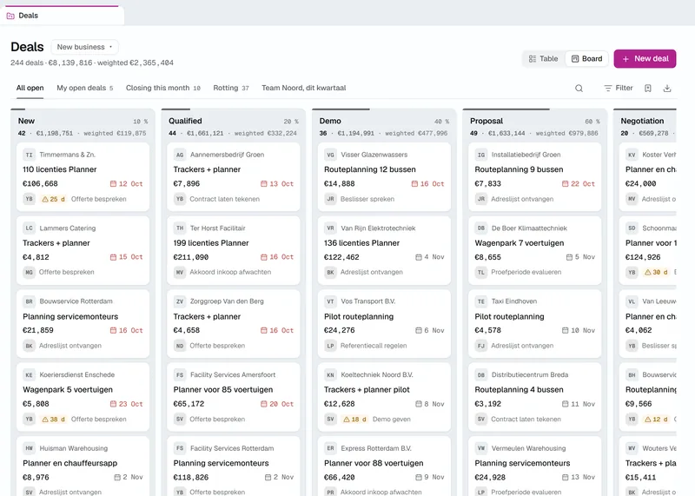Screen dimensions: 695x496
Task: Click the €211,090 amount on the Ter Horst card
Action: click(x=191, y=257)
